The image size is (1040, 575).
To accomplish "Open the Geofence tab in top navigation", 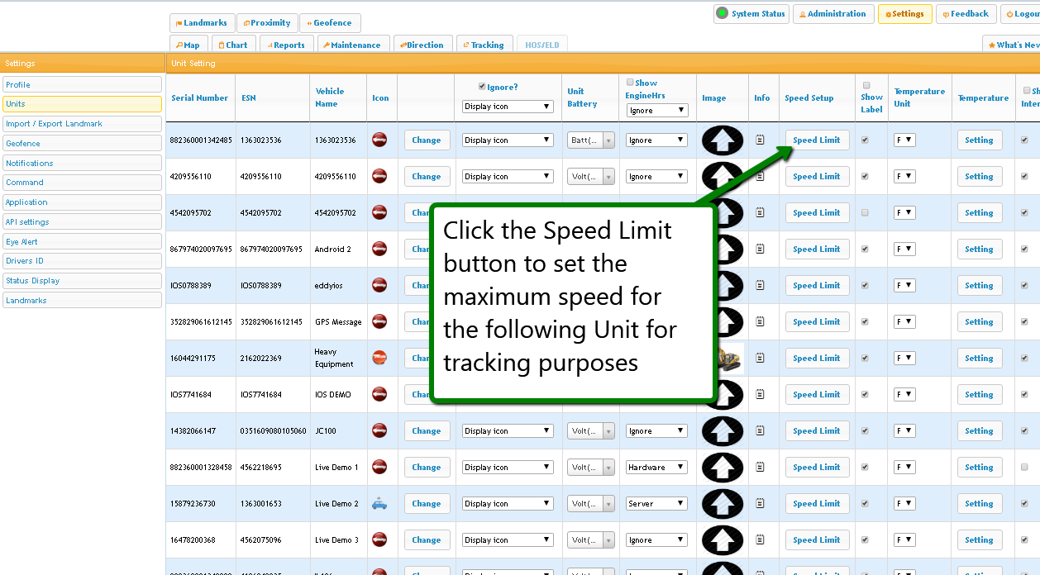I will click(330, 23).
